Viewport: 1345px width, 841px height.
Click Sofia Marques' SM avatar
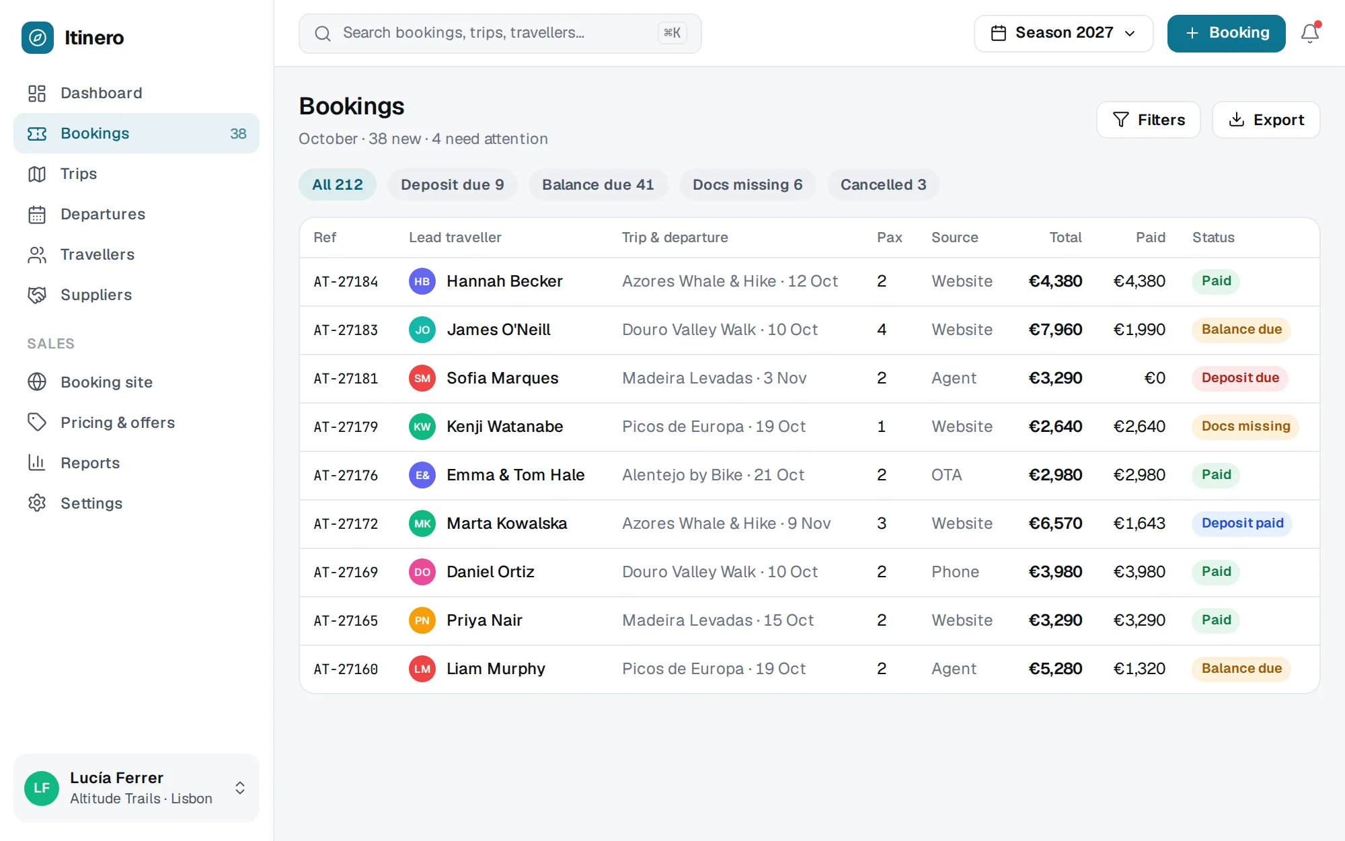coord(422,378)
